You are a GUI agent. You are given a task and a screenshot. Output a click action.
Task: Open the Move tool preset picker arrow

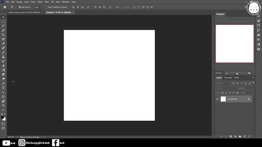tap(16, 7)
